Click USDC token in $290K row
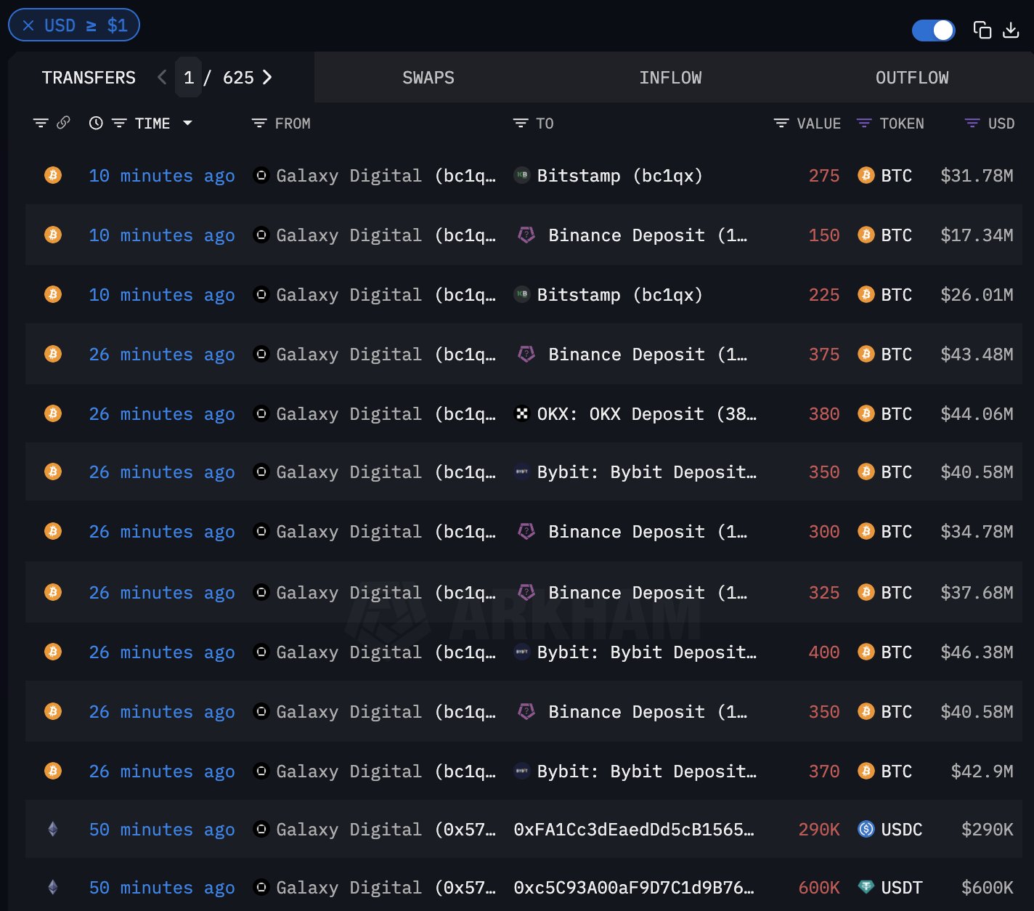This screenshot has width=1034, height=911. tap(901, 830)
